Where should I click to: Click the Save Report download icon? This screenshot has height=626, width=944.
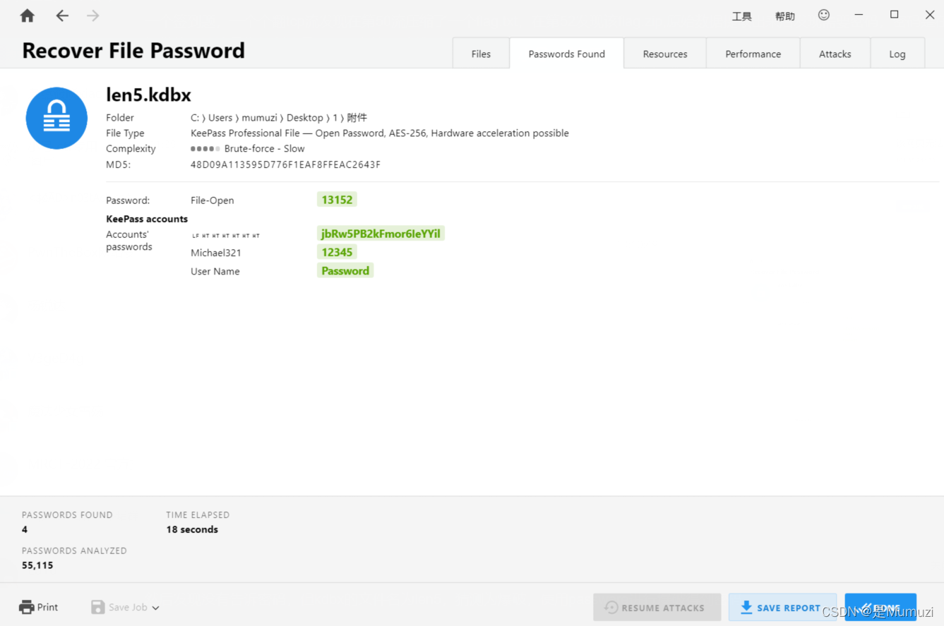[x=746, y=607]
